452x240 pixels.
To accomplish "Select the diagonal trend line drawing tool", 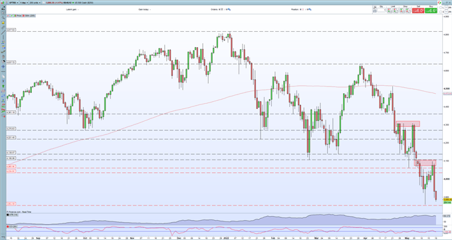I will tap(3, 32).
